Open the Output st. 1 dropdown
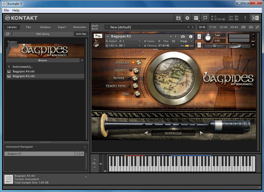This screenshot has width=264, height=192. (x=139, y=41)
